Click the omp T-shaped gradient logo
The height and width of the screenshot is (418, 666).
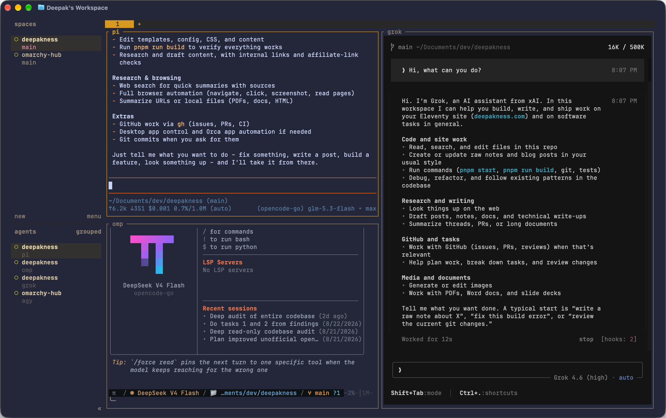(152, 254)
